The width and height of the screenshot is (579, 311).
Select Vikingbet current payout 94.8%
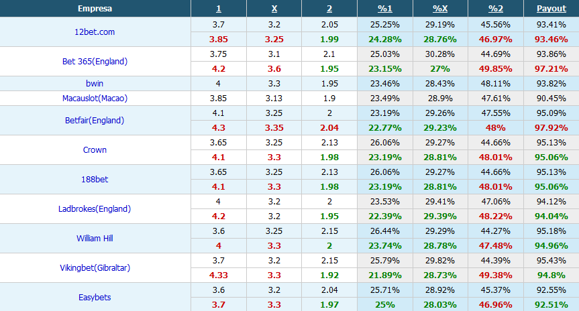[x=551, y=275]
